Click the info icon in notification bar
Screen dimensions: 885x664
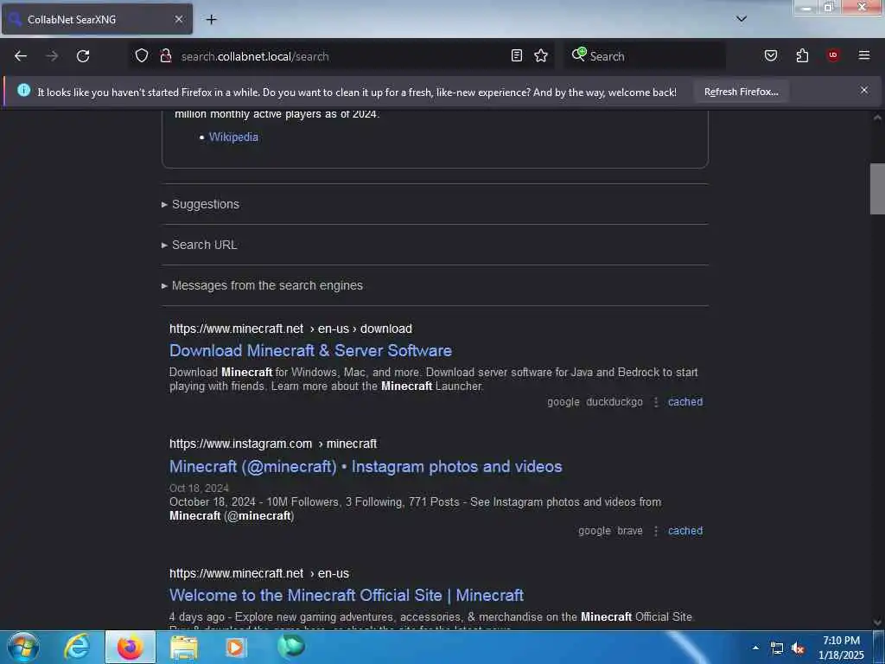coord(23,90)
